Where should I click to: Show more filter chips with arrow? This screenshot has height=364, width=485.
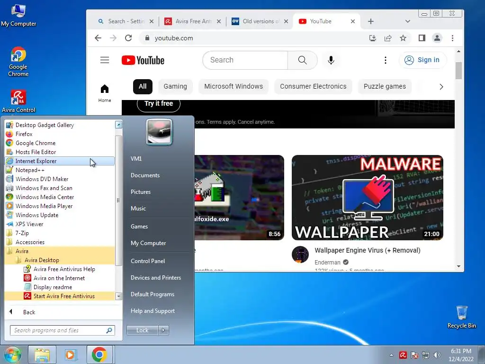(441, 87)
